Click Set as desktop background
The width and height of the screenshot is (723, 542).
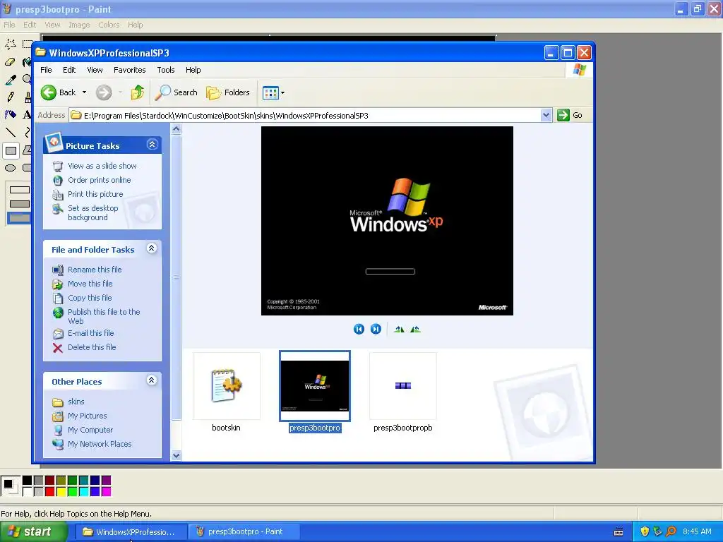[92, 213]
